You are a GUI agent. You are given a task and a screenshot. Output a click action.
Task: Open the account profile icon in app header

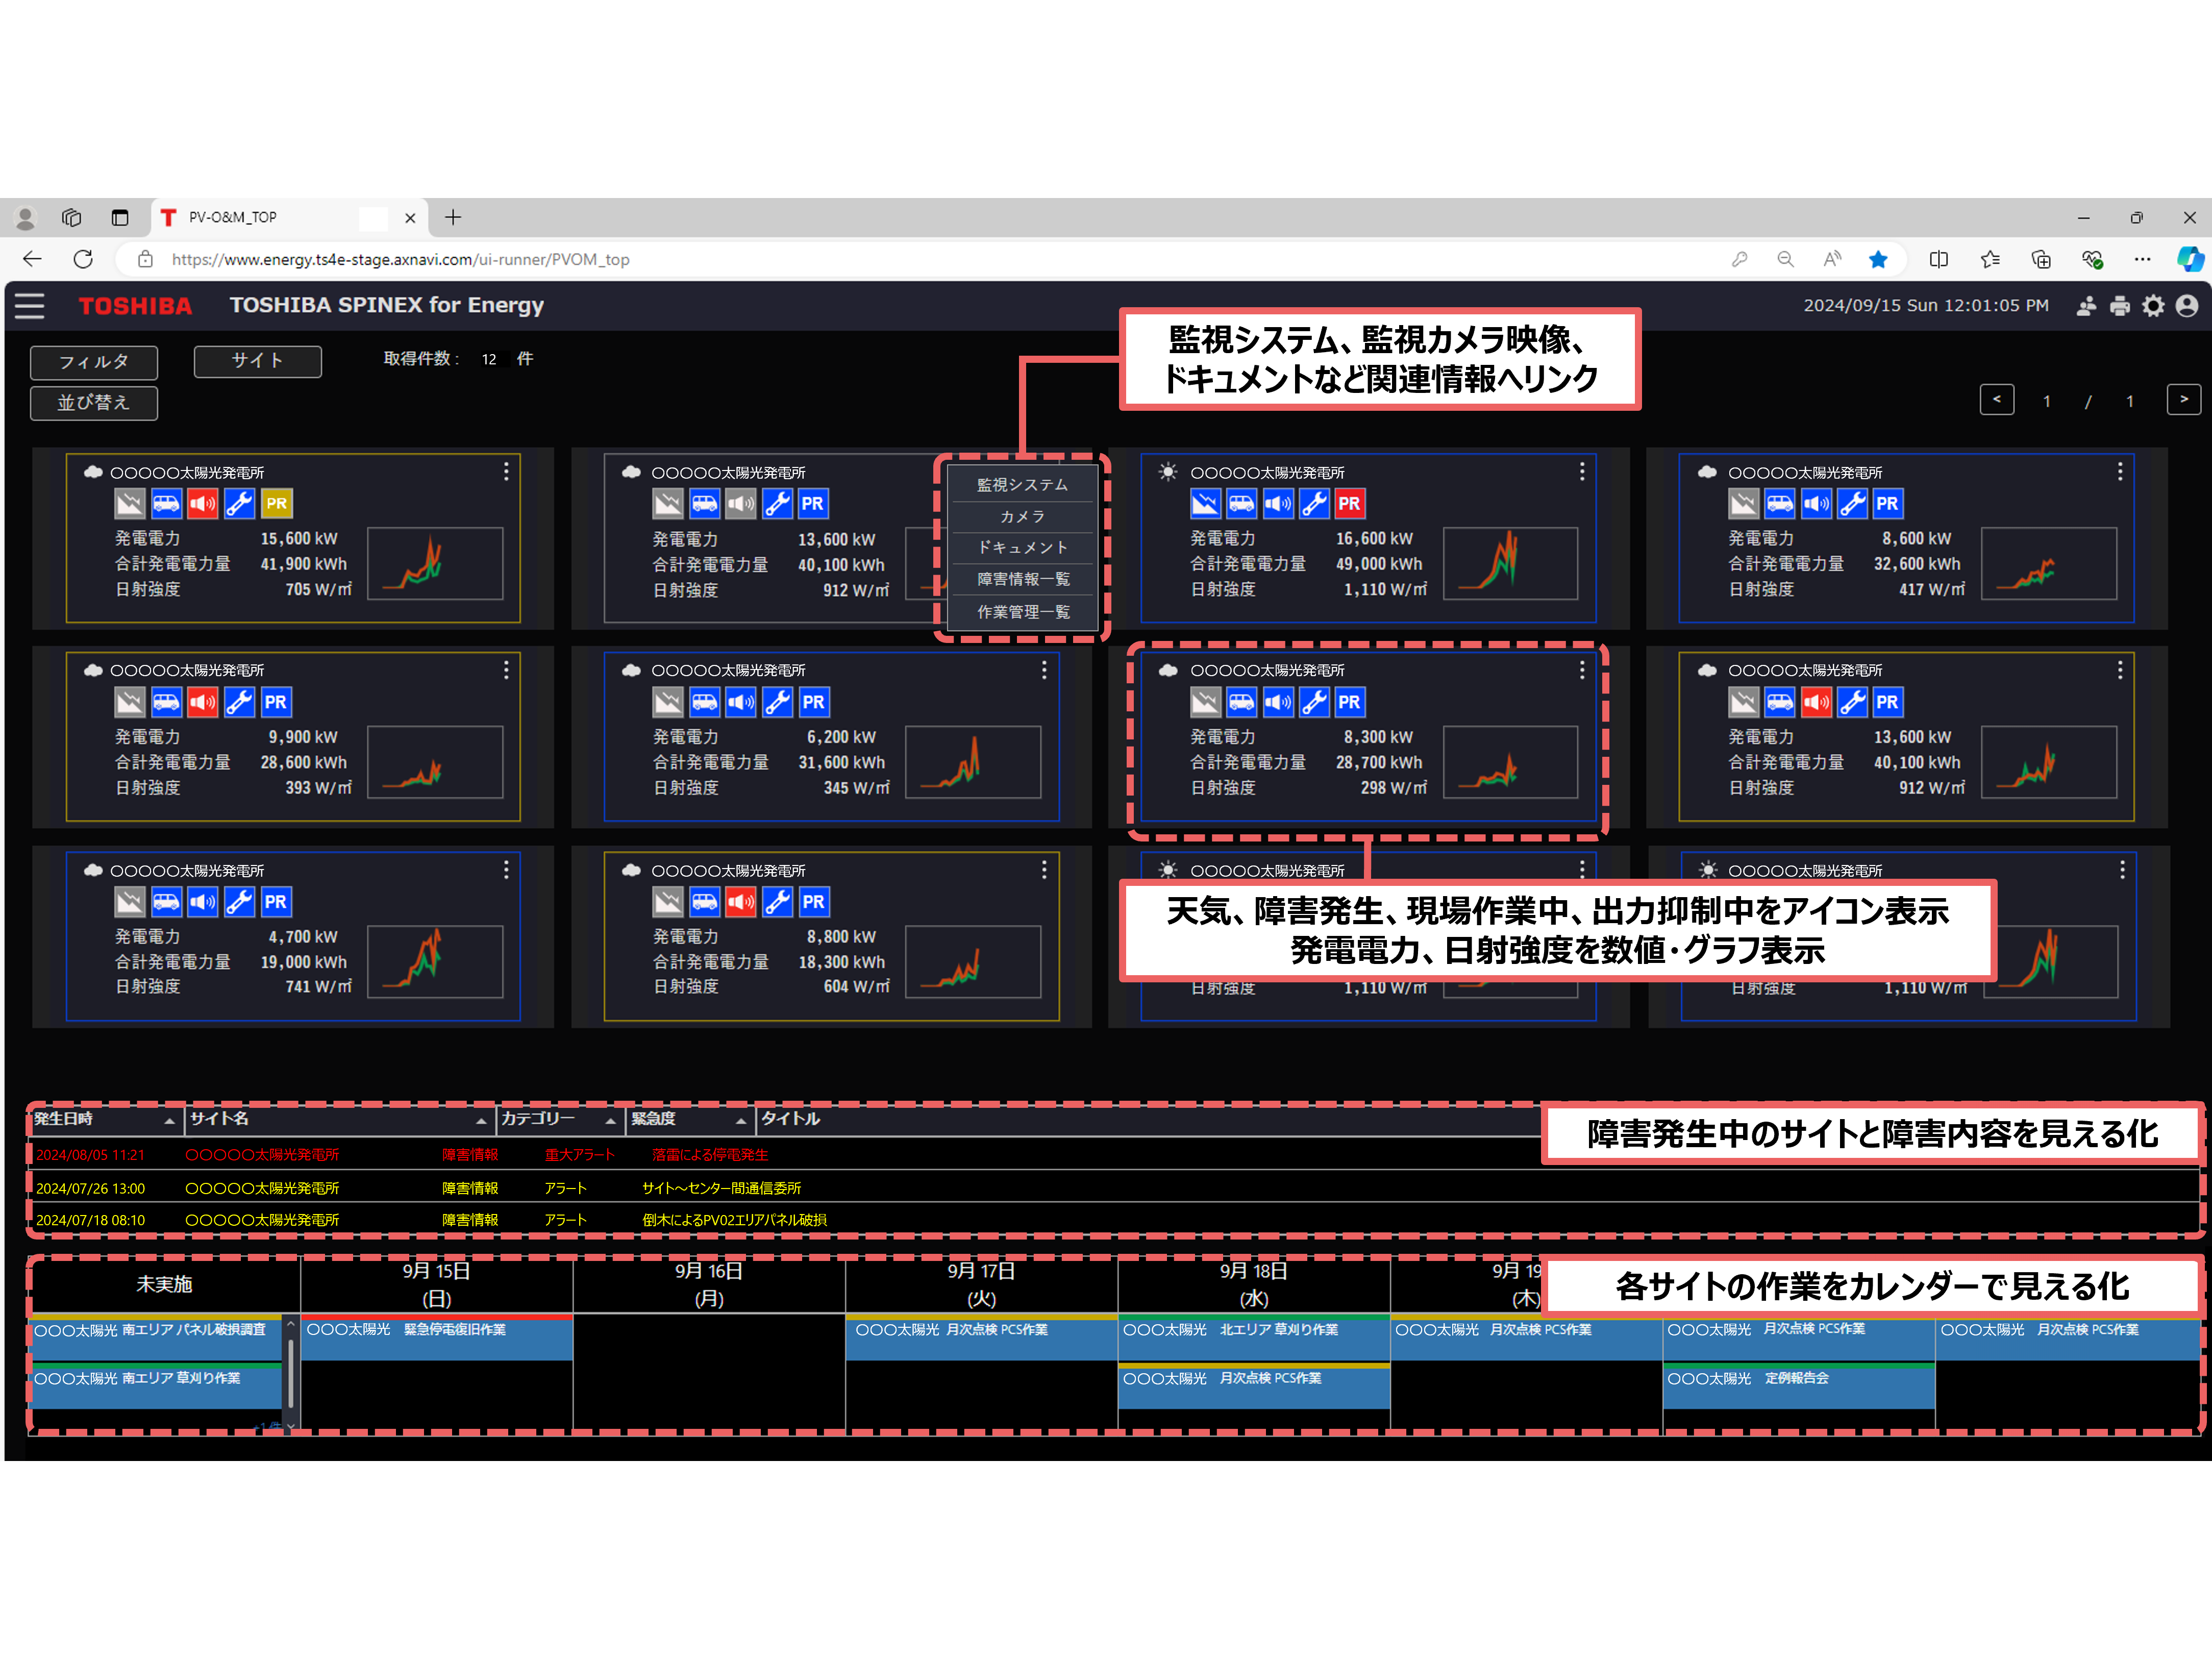tap(2187, 306)
